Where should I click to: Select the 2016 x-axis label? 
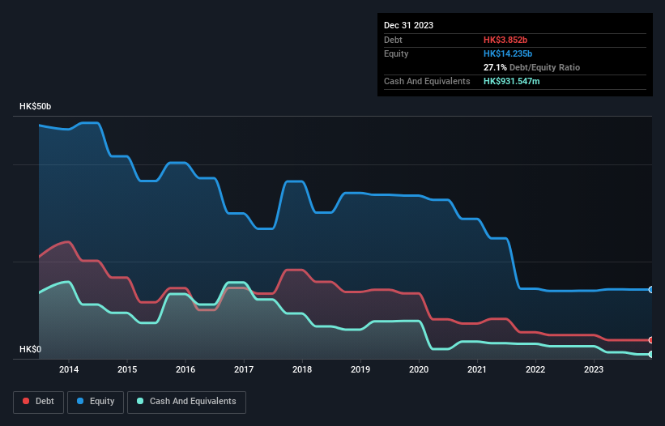(x=185, y=369)
